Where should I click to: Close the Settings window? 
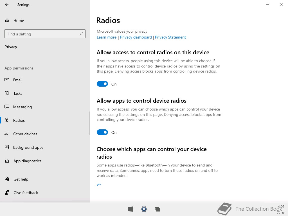click(x=281, y=4)
